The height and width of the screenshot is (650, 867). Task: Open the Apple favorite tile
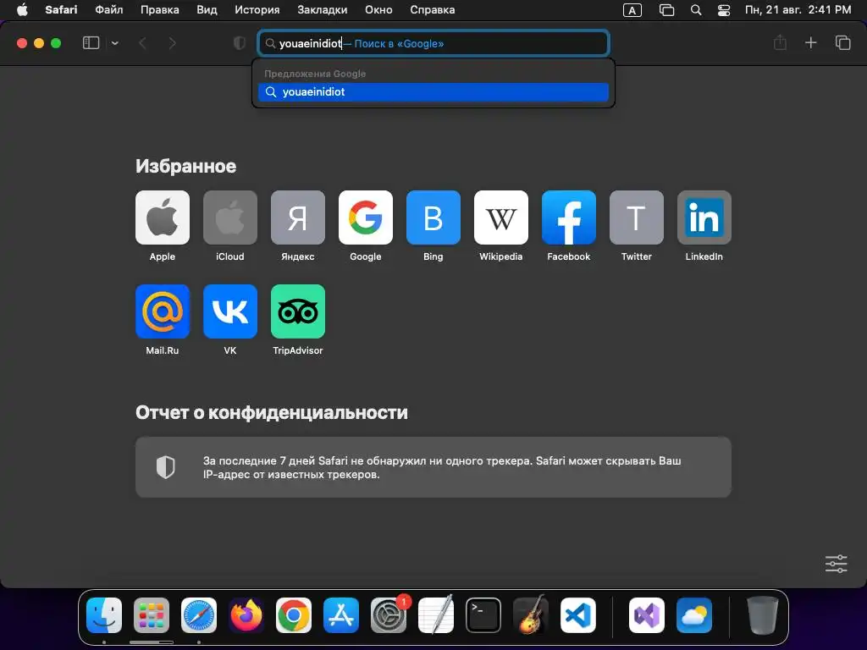coord(162,218)
